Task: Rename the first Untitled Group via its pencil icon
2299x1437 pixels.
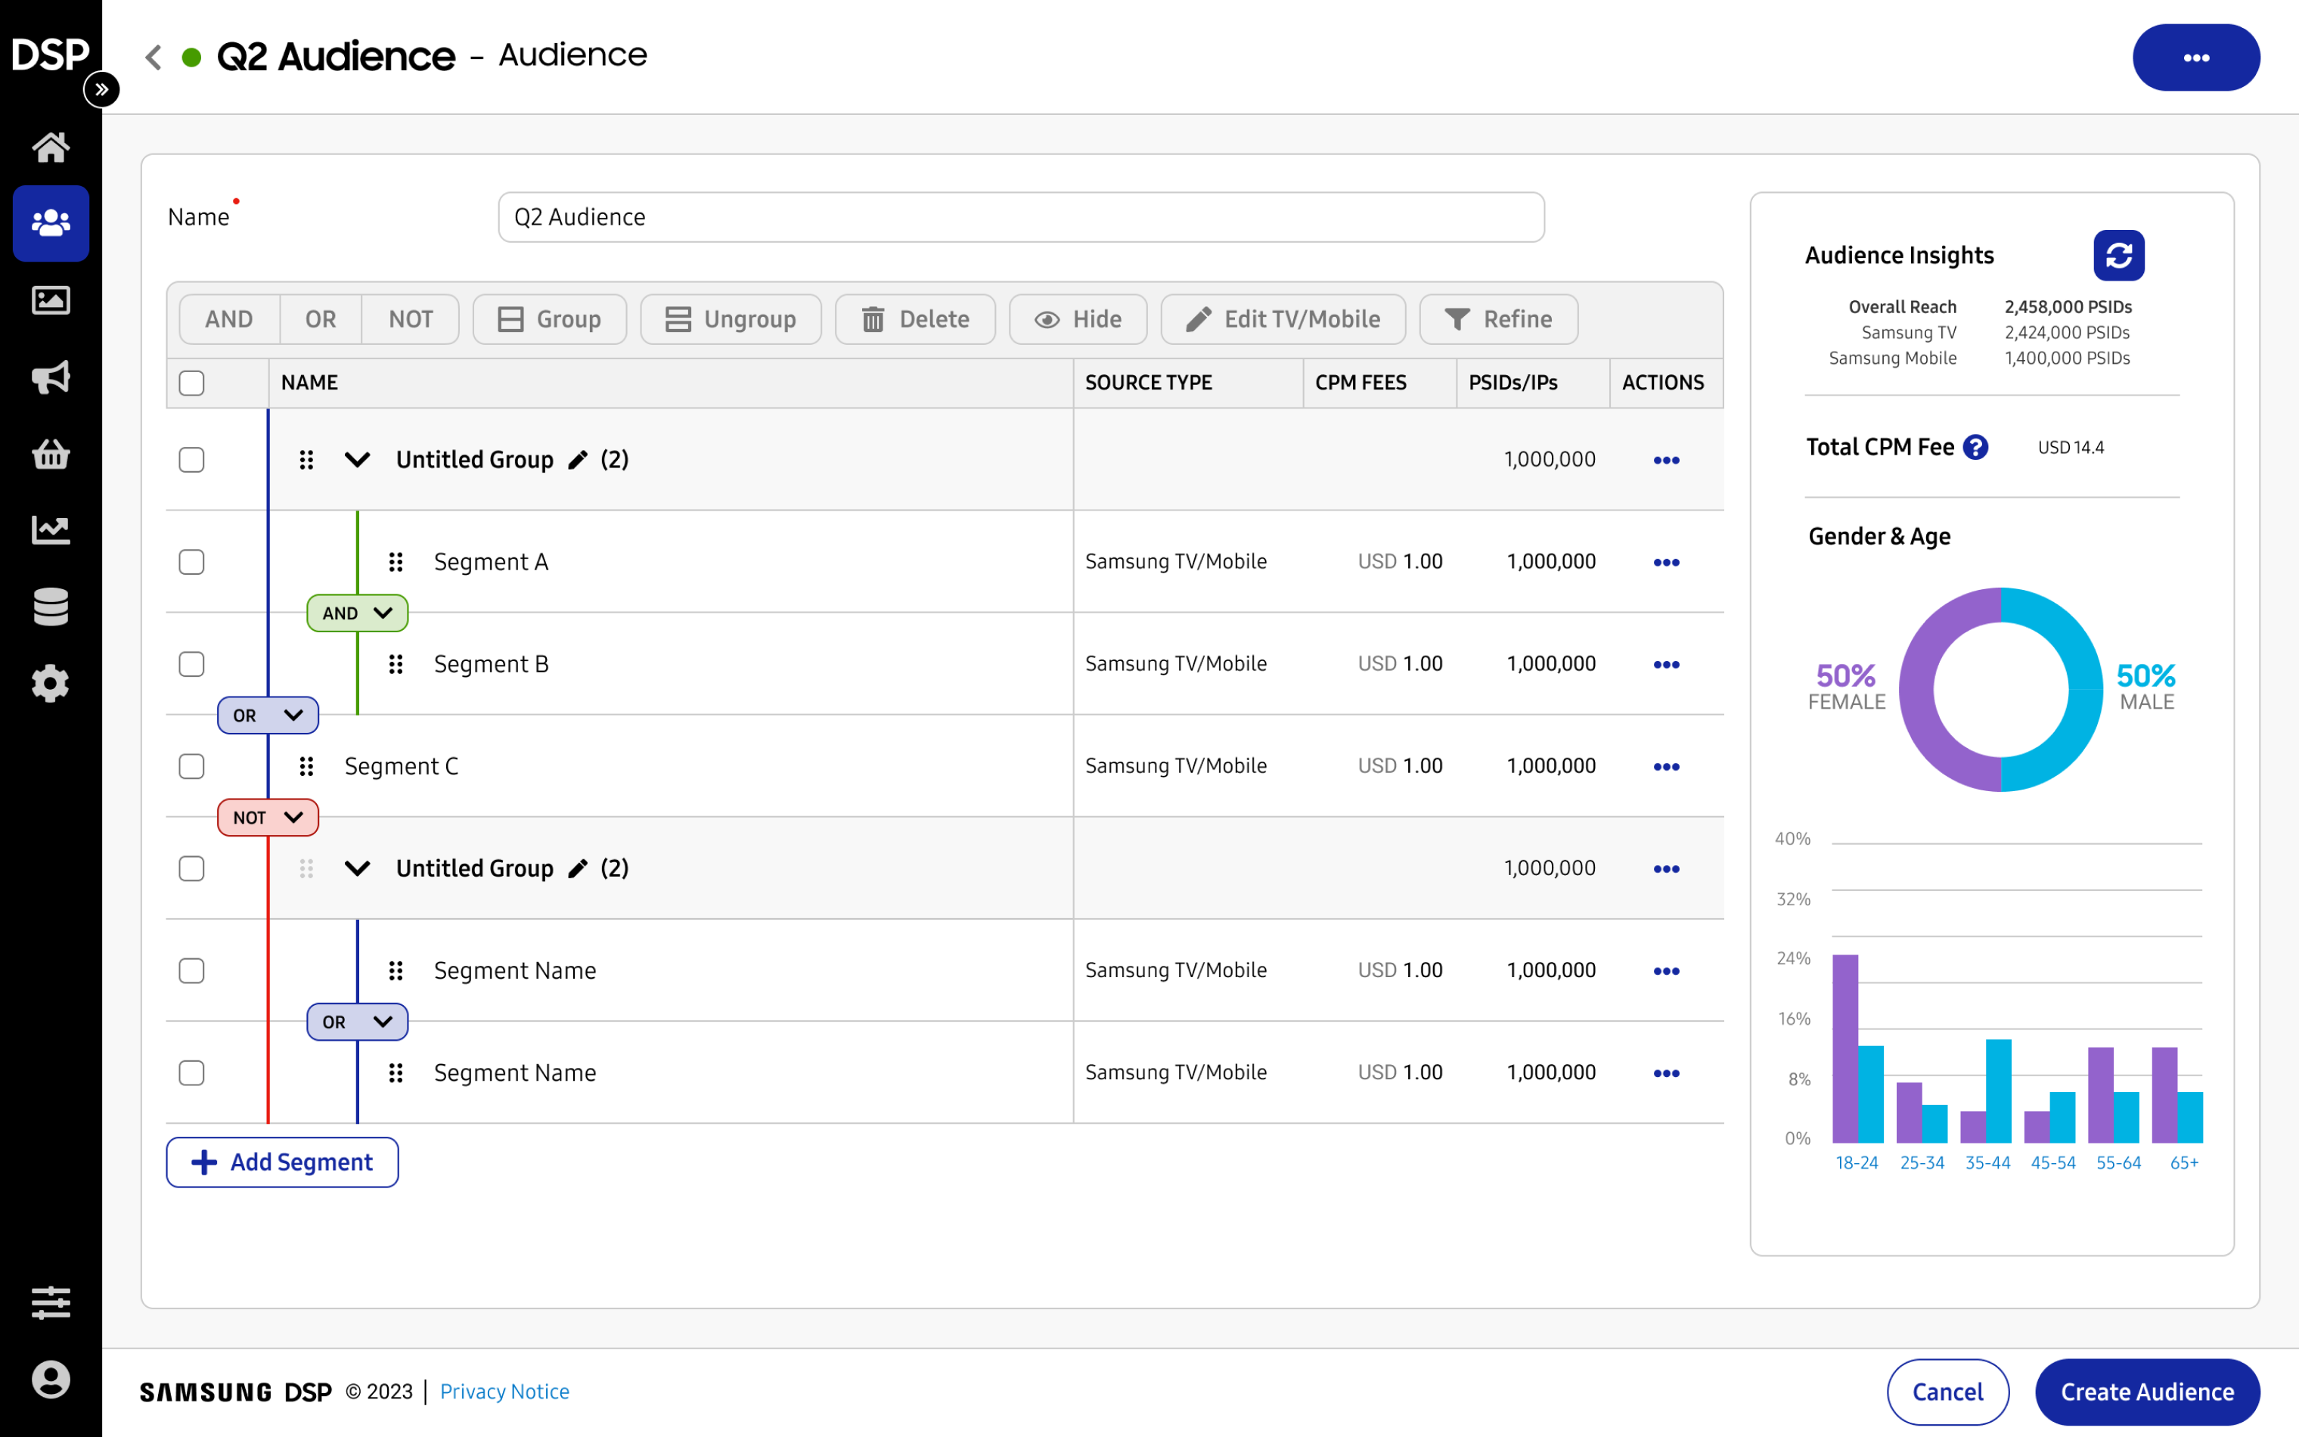Action: pyautogui.click(x=578, y=460)
